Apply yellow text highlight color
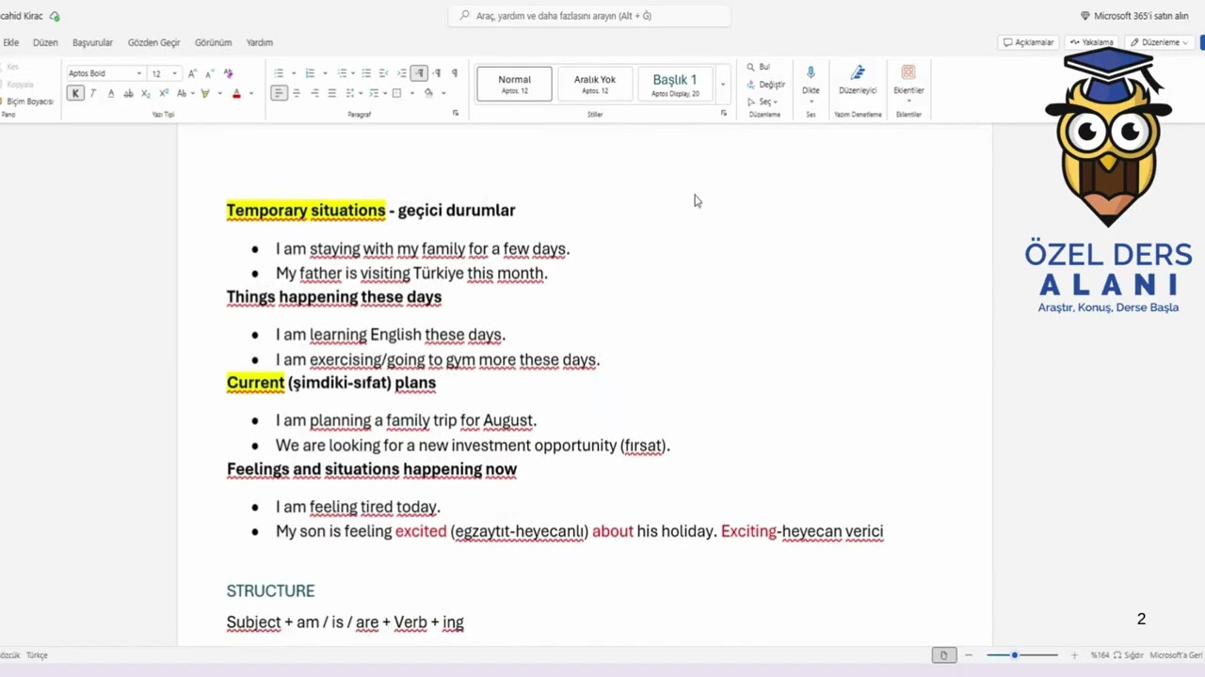The height and width of the screenshot is (677, 1205). tap(205, 93)
